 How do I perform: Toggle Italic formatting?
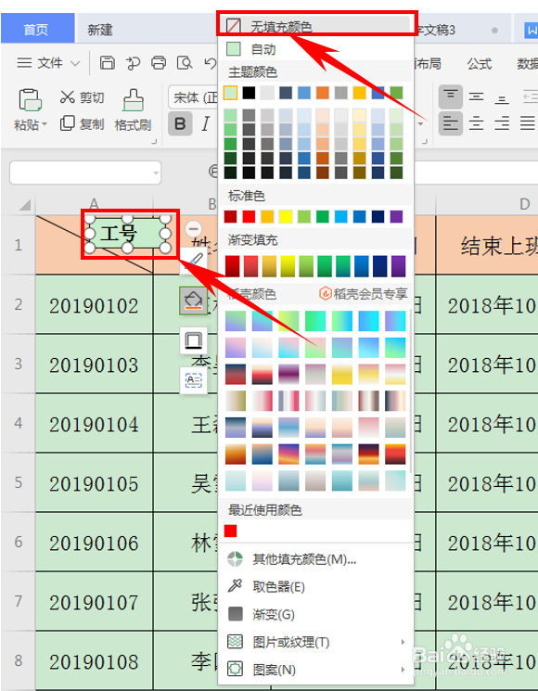[x=205, y=124]
